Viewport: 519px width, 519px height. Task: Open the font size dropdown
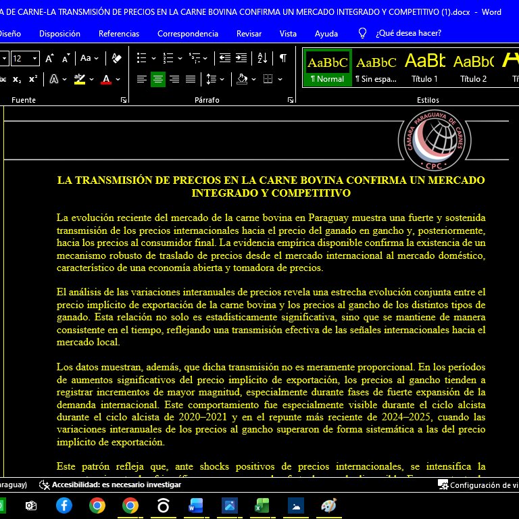click(x=34, y=59)
